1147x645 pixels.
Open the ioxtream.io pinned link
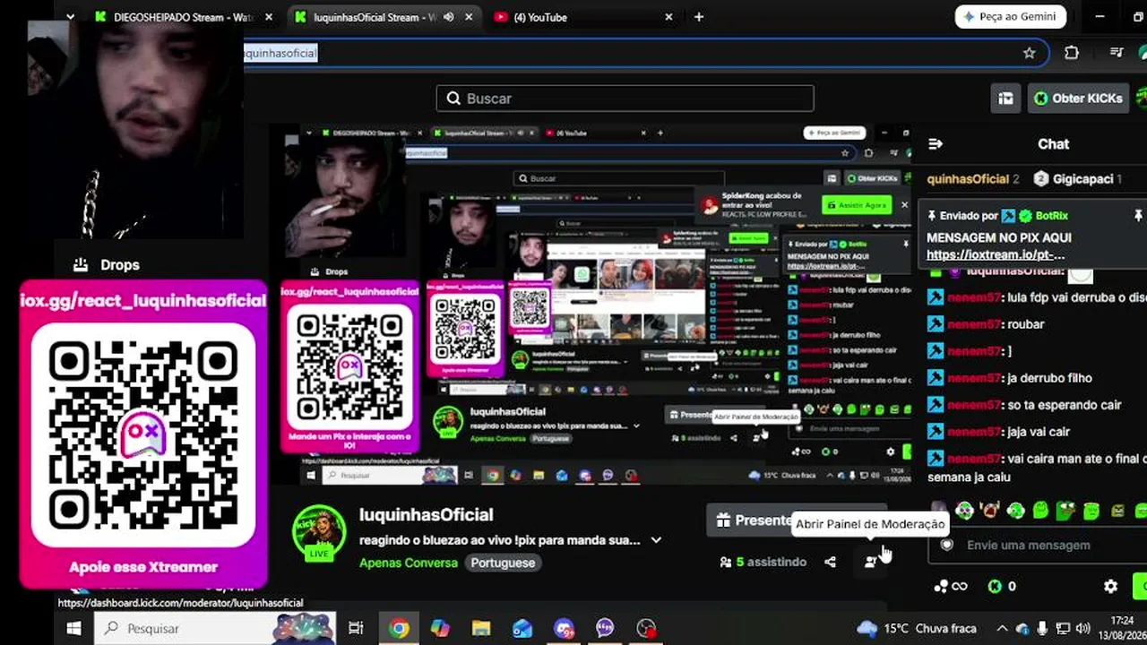point(996,254)
